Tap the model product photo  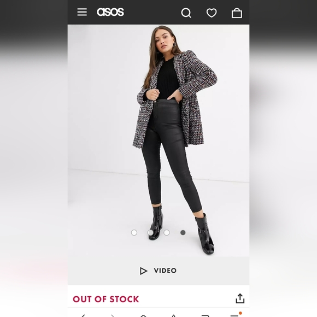click(x=158, y=140)
